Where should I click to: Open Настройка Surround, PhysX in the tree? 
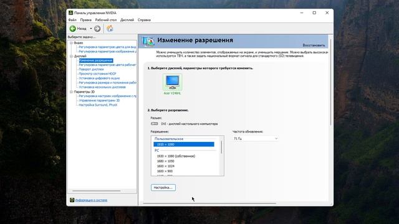(98, 105)
